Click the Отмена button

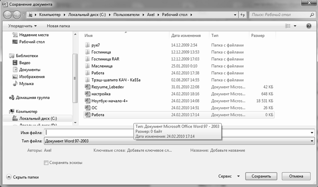click(296, 176)
